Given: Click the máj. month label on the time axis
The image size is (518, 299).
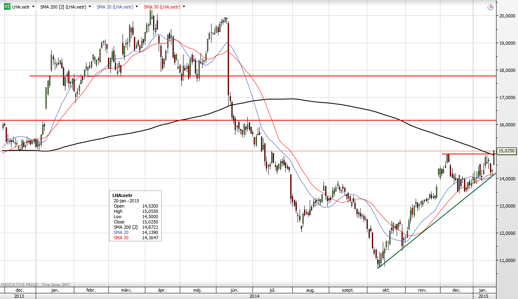Looking at the screenshot, I should pos(198,290).
